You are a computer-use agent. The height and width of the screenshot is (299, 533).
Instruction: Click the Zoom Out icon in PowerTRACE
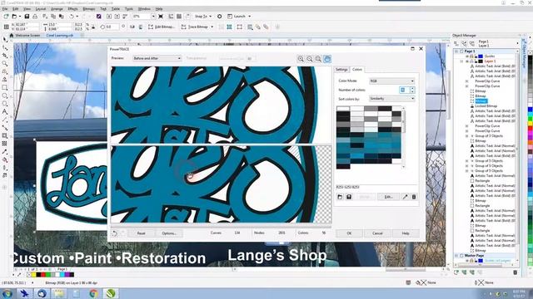(310, 59)
